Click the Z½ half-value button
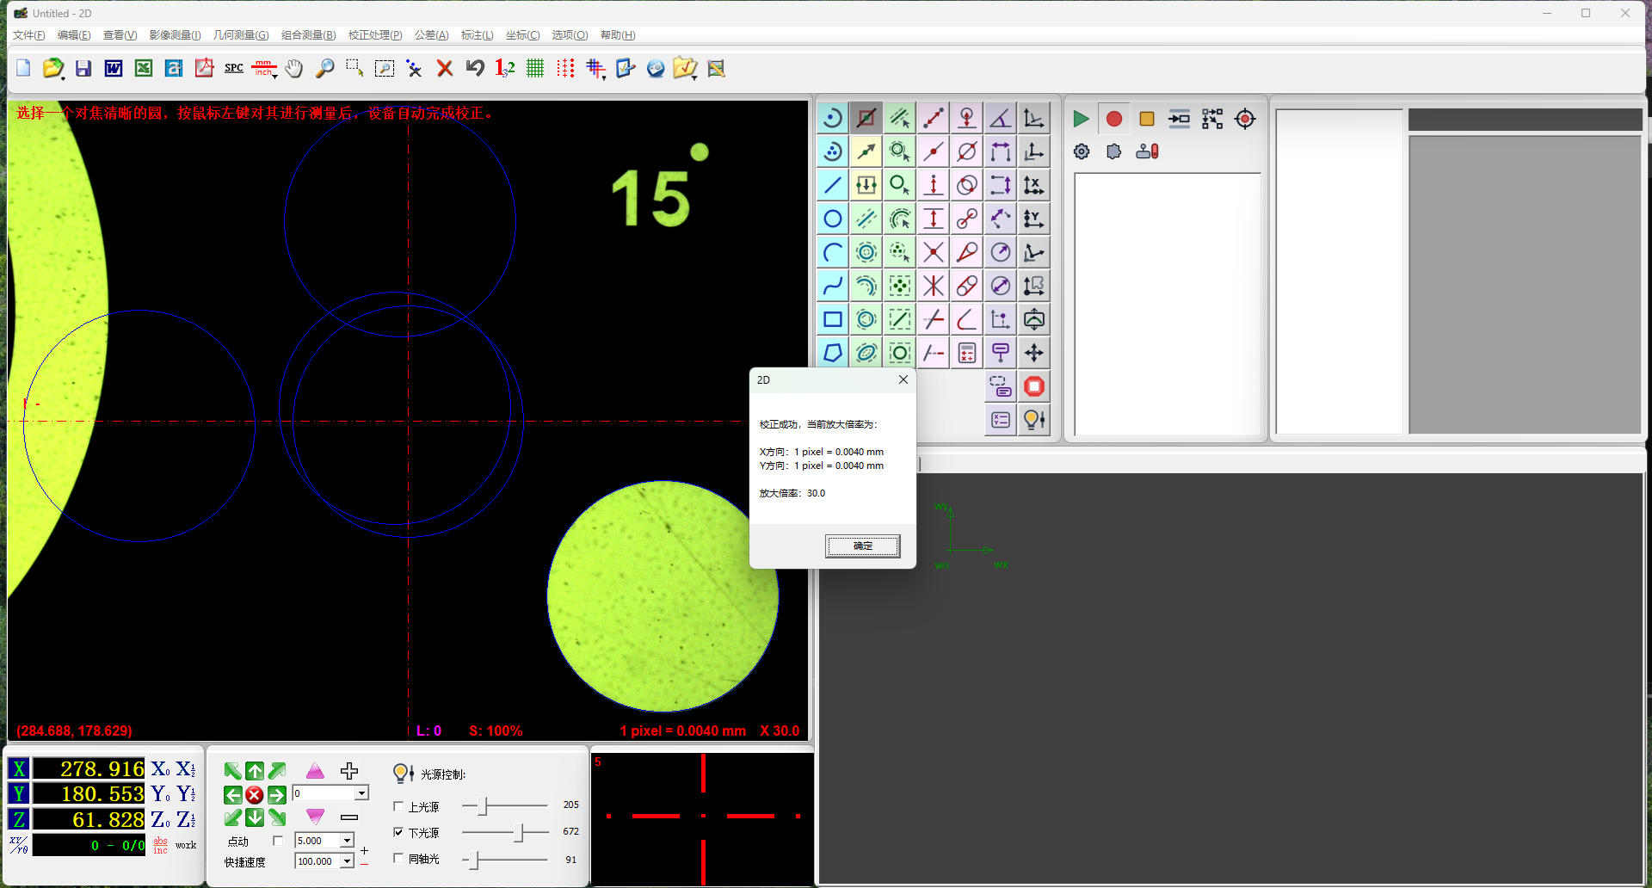This screenshot has width=1652, height=888. click(x=186, y=820)
